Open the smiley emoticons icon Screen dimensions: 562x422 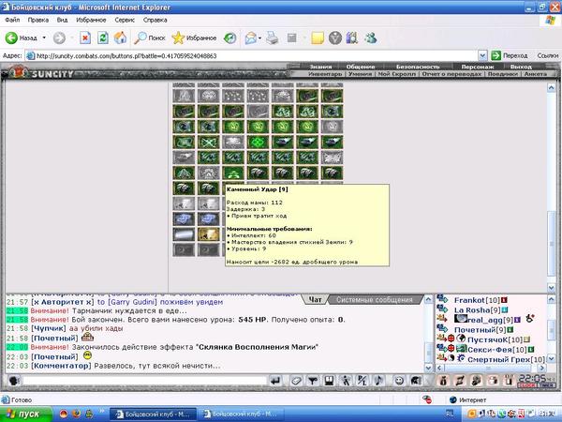[399, 381]
